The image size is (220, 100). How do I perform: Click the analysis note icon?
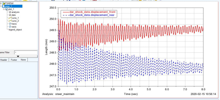10,12
